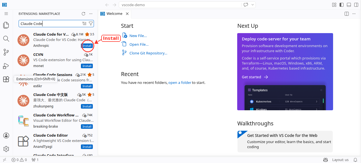Click the remote window status icon
This screenshot has width=361, height=163.
click(5, 160)
